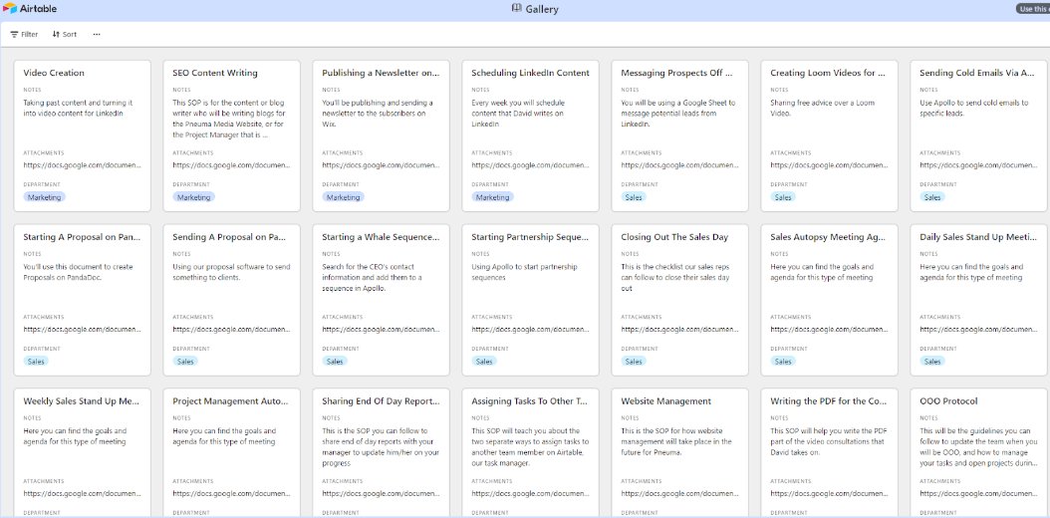Image resolution: width=1050 pixels, height=518 pixels.
Task: Open the Daily Sales Stand Up Meeting card title
Action: pos(978,237)
